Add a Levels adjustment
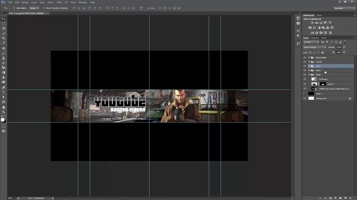357x200 pixels. pyautogui.click(x=316, y=23)
